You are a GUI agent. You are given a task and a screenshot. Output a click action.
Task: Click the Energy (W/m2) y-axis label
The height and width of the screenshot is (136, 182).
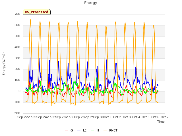click(4, 64)
